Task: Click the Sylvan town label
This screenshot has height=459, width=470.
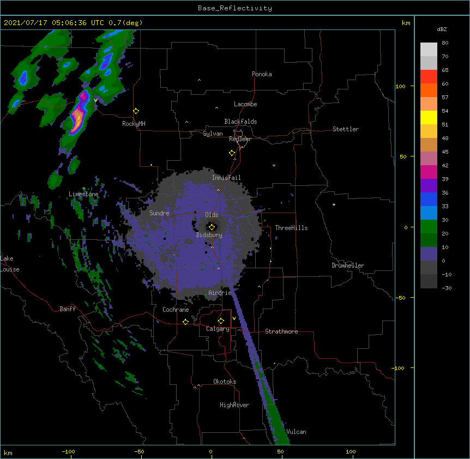Action: (x=213, y=134)
